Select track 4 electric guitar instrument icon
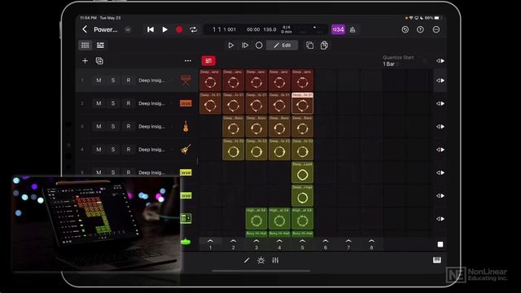Viewport: 521px width, 293px height. tap(186, 149)
